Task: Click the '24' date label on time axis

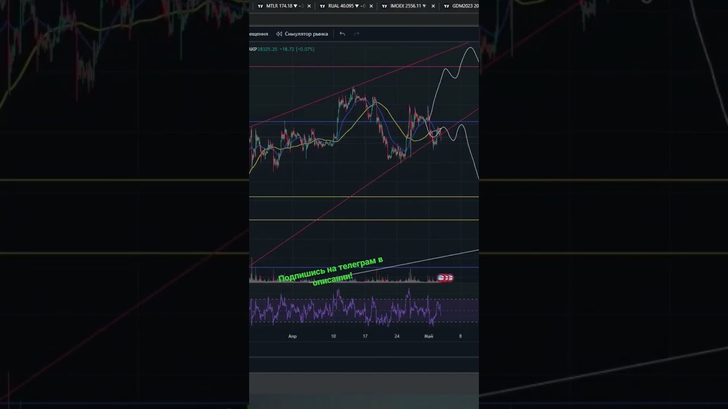Action: pyautogui.click(x=397, y=336)
